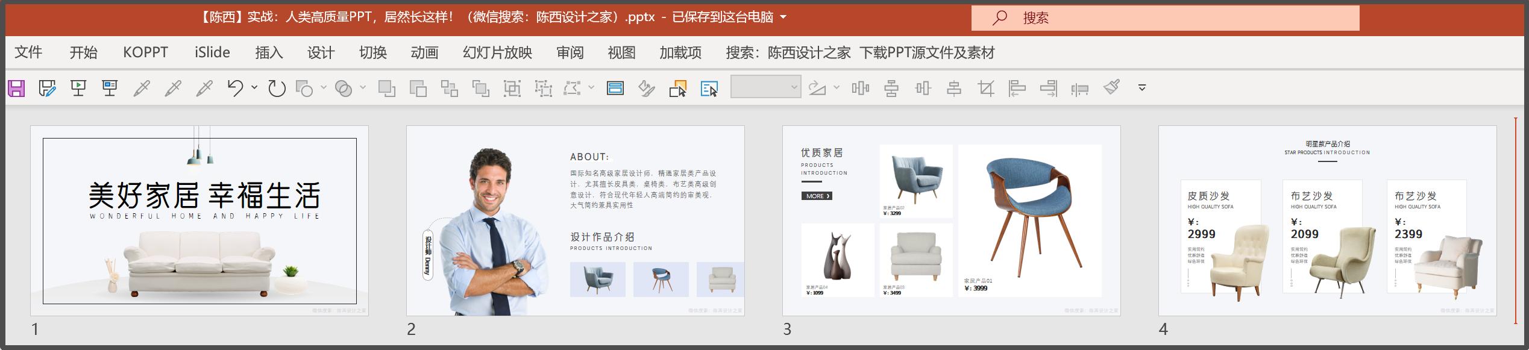Open Customize Quick Access Toolbar arrow
This screenshot has width=1529, height=350.
click(1141, 88)
